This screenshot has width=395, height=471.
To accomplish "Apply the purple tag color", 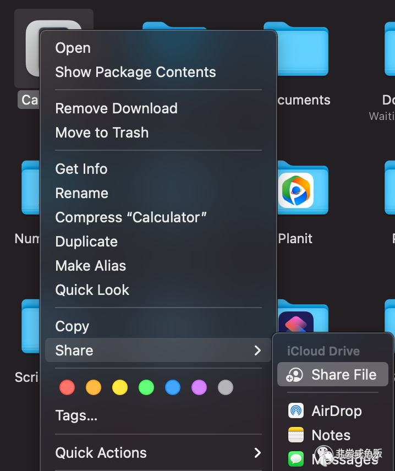I will click(x=199, y=387).
